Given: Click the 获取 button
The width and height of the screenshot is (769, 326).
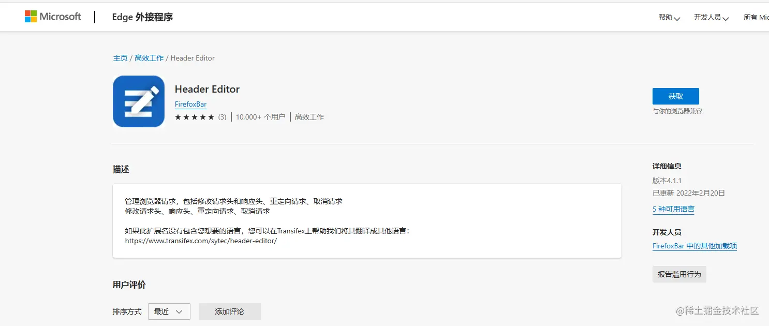Looking at the screenshot, I should [x=675, y=96].
